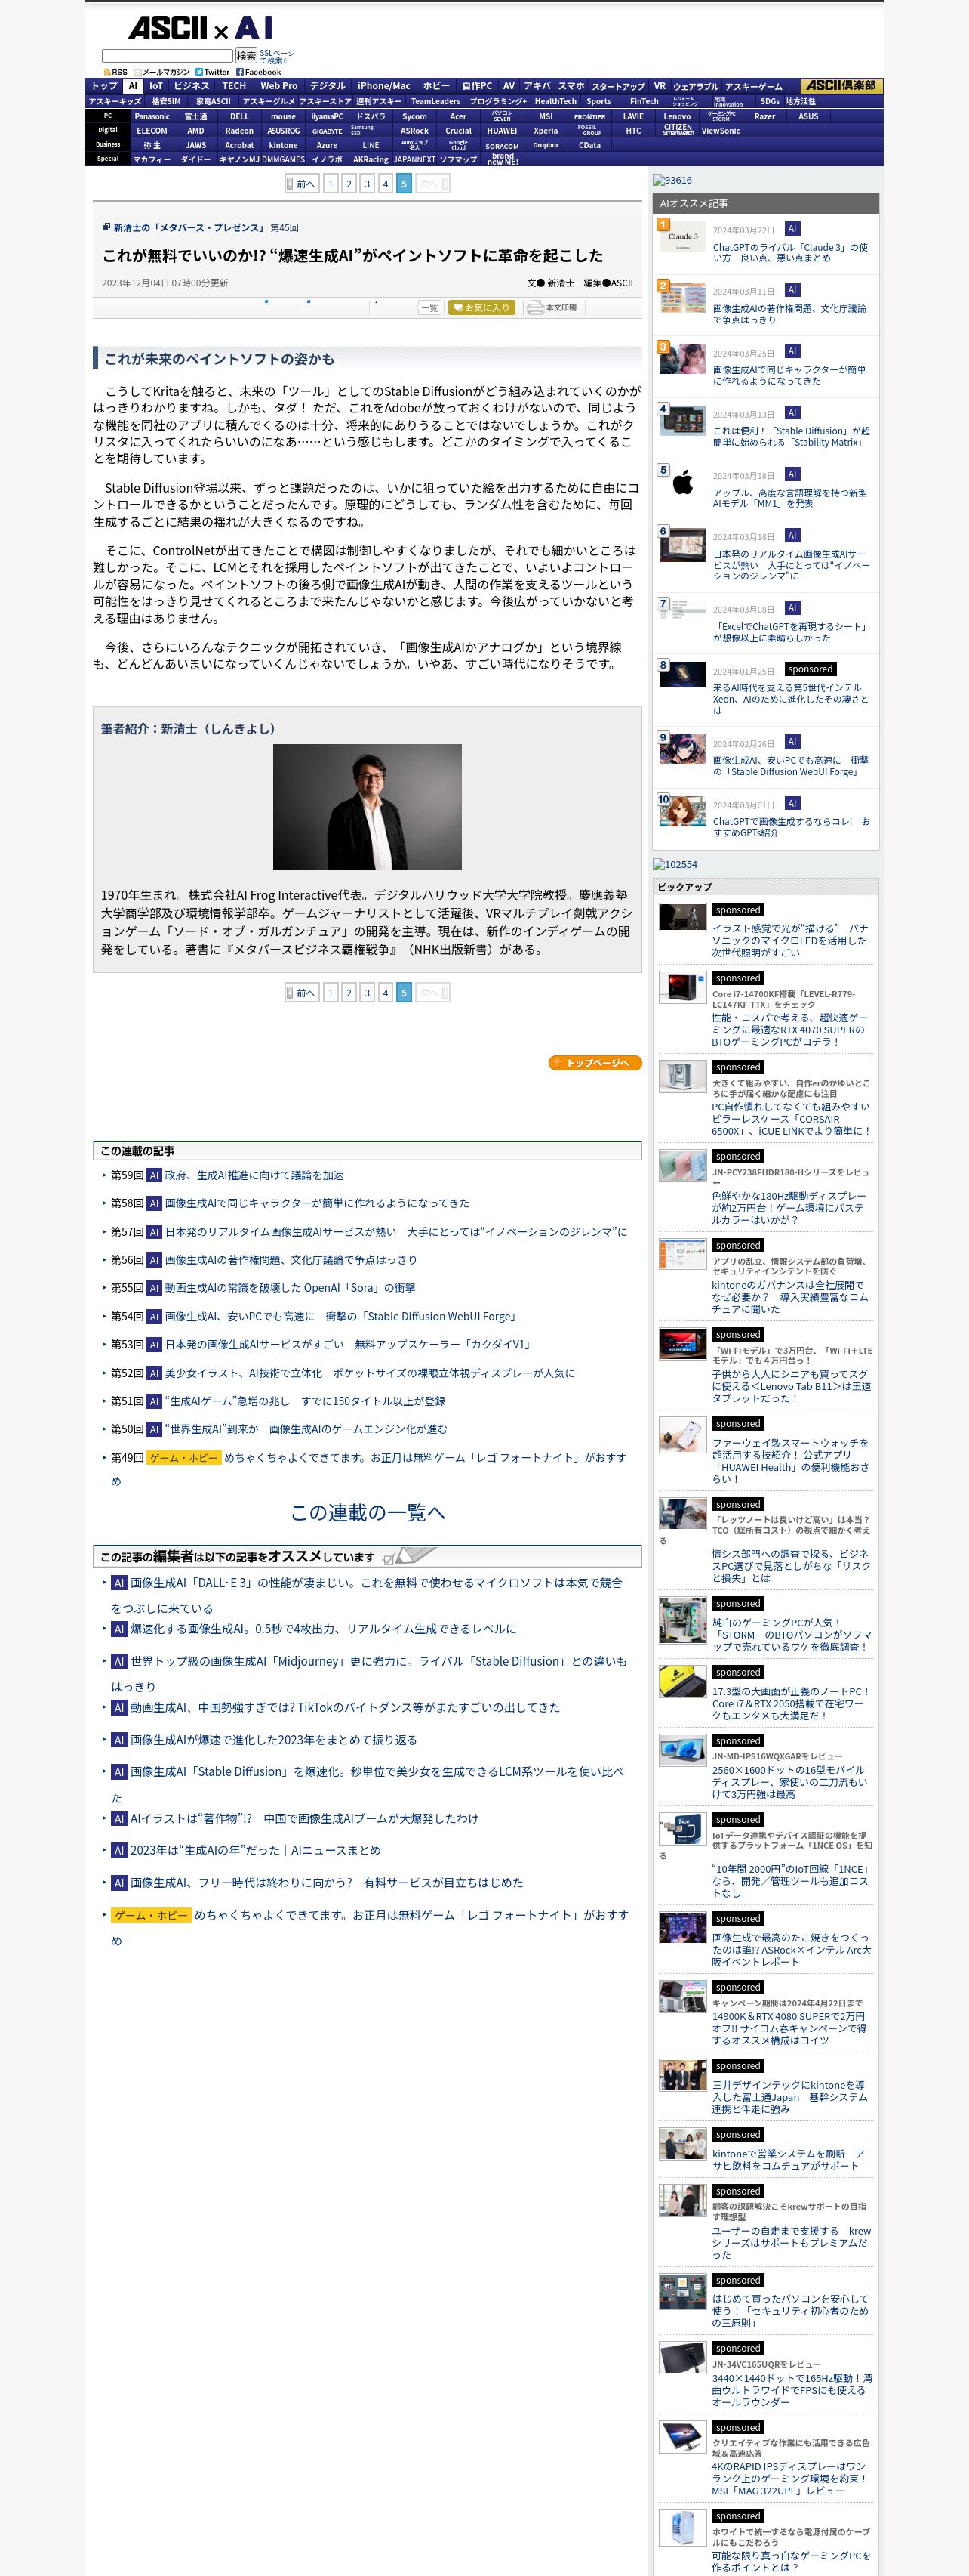Open the Stability Matrix ranking article link
This screenshot has height=2576, width=969.
tap(790, 436)
